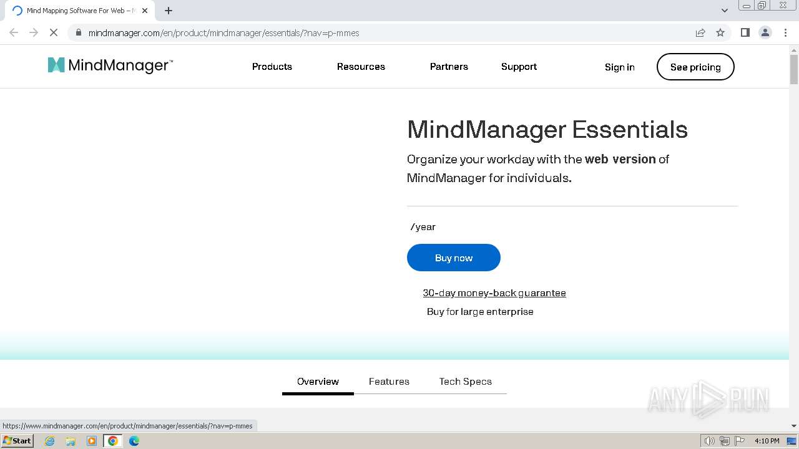Open Action Center flag icon
Screen dimensions: 799x449
(740, 441)
